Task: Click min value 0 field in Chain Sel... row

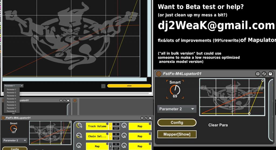Action: [116, 134]
